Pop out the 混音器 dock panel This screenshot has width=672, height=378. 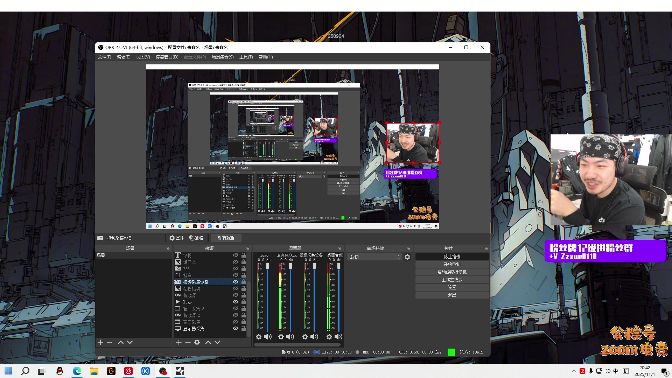coord(339,248)
